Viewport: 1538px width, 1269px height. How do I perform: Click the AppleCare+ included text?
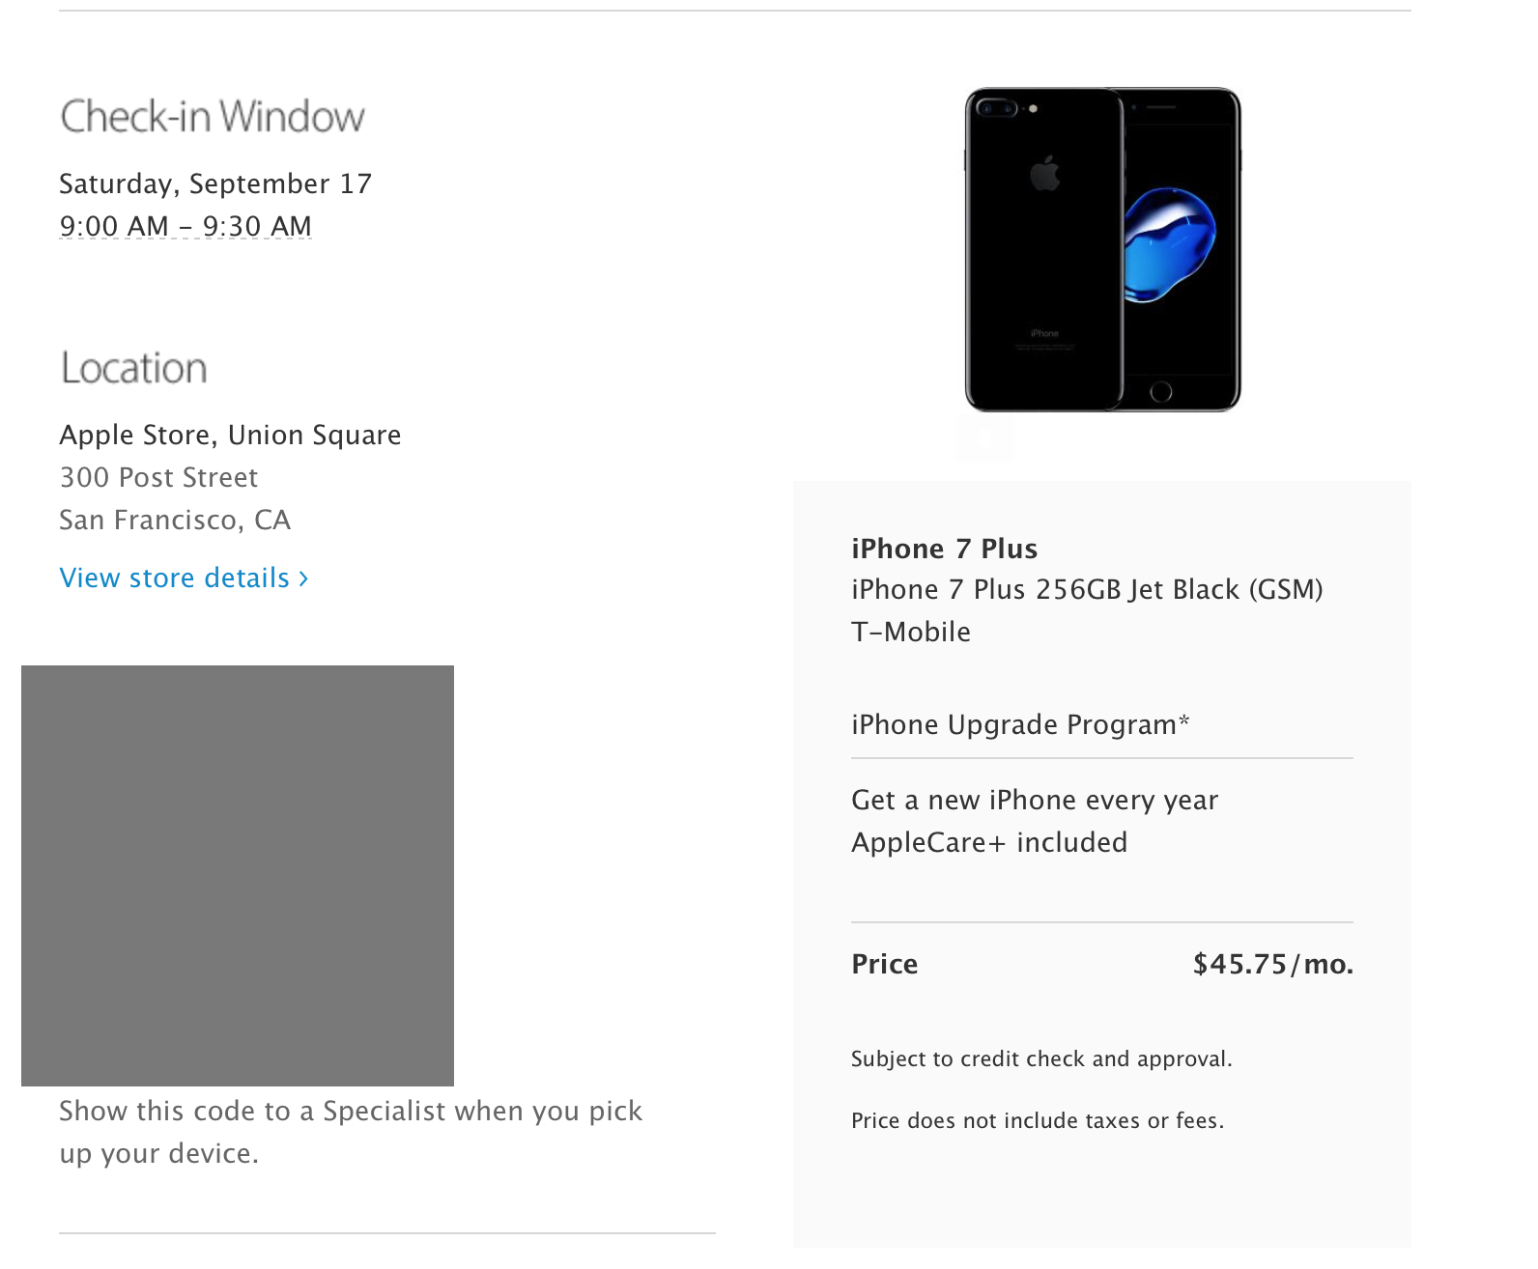coord(989,842)
